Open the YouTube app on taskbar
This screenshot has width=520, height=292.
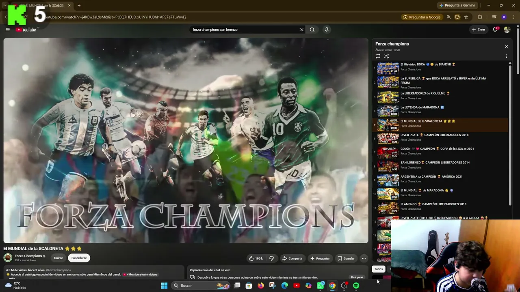point(297,286)
